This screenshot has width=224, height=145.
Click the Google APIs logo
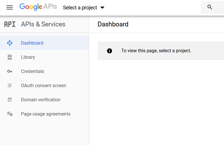pyautogui.click(x=38, y=7)
